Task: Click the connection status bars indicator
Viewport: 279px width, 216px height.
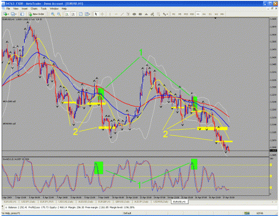Action: click(x=247, y=213)
